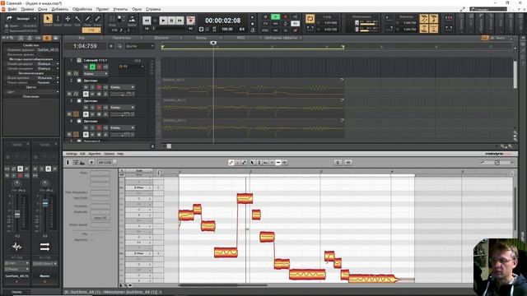The width and height of the screenshot is (527, 296).
Task: Open the Export module arrow icon
Action: pos(9,18)
